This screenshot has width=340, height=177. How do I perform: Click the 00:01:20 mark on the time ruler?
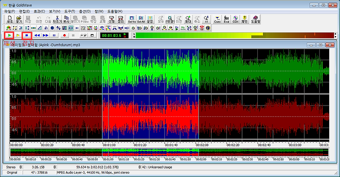[140, 145]
